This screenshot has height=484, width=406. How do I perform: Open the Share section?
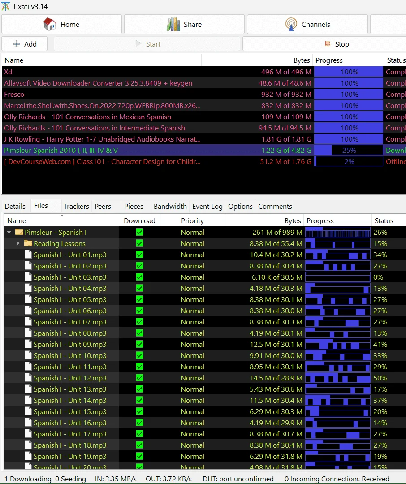[184, 24]
